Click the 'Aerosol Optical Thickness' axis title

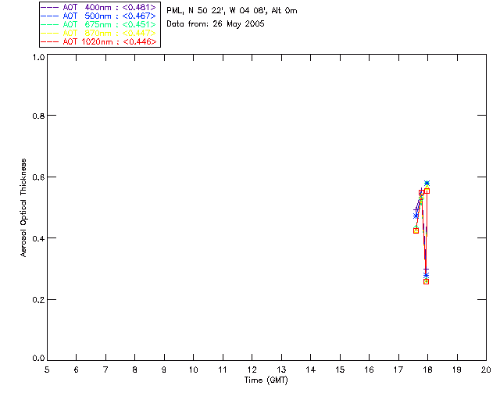(23, 208)
